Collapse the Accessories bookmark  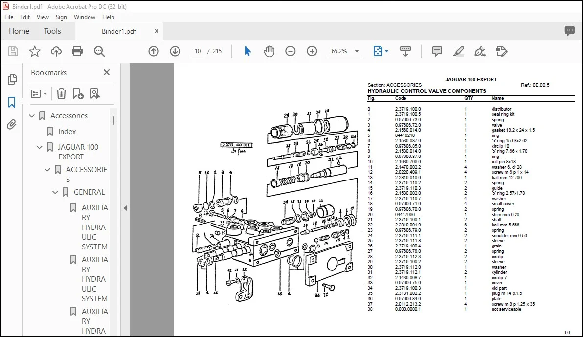(32, 116)
